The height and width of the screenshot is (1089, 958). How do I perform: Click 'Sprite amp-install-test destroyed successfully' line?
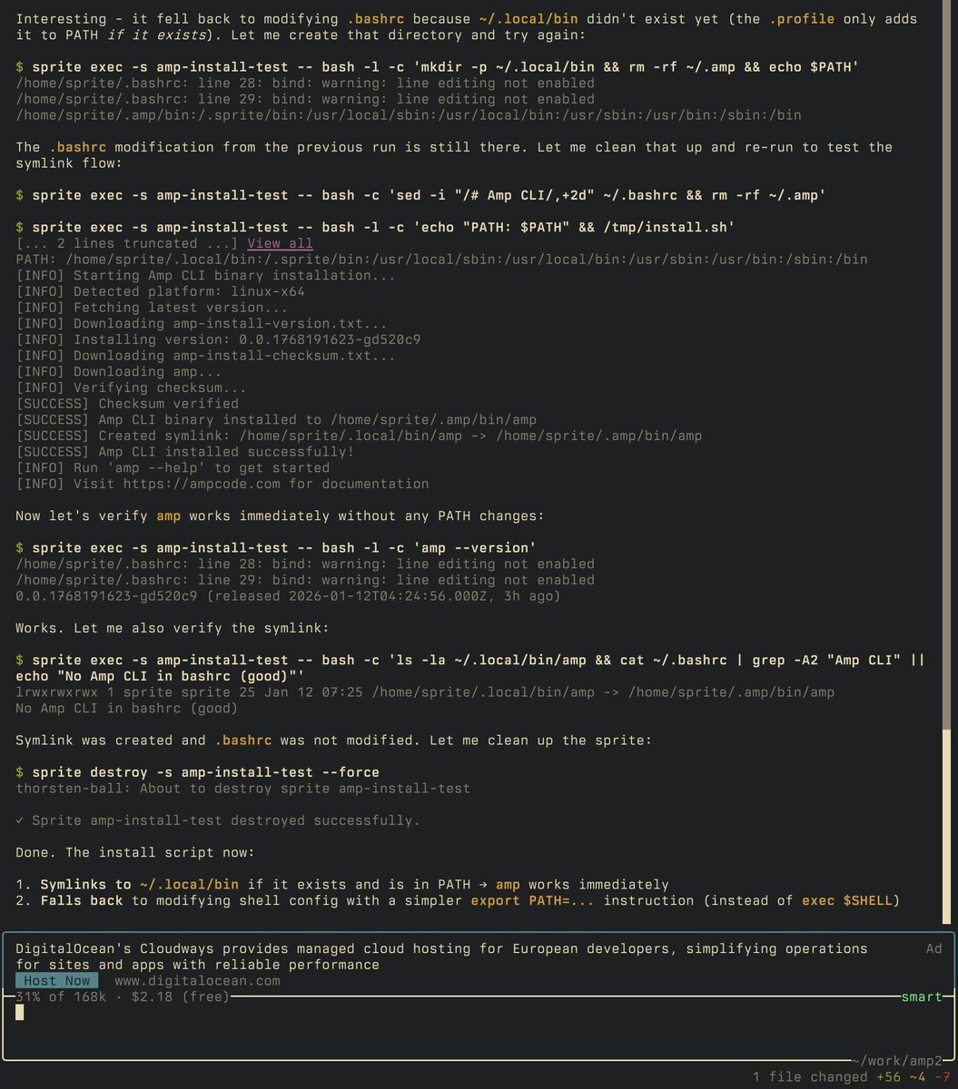coord(218,820)
